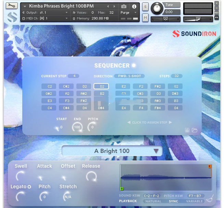Select sequencer step C4
Image resolution: width=224 pixels, height=208 pixels.
coord(49,108)
